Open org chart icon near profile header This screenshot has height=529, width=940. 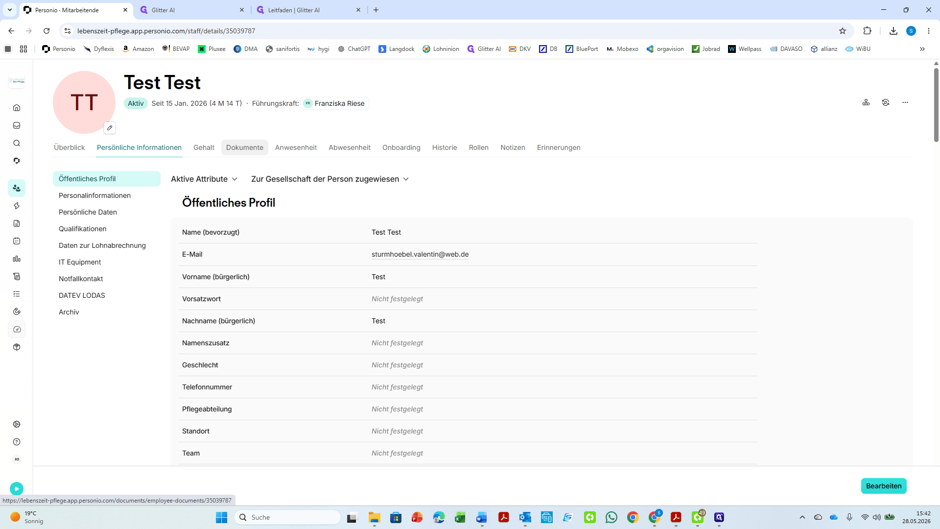click(x=866, y=102)
